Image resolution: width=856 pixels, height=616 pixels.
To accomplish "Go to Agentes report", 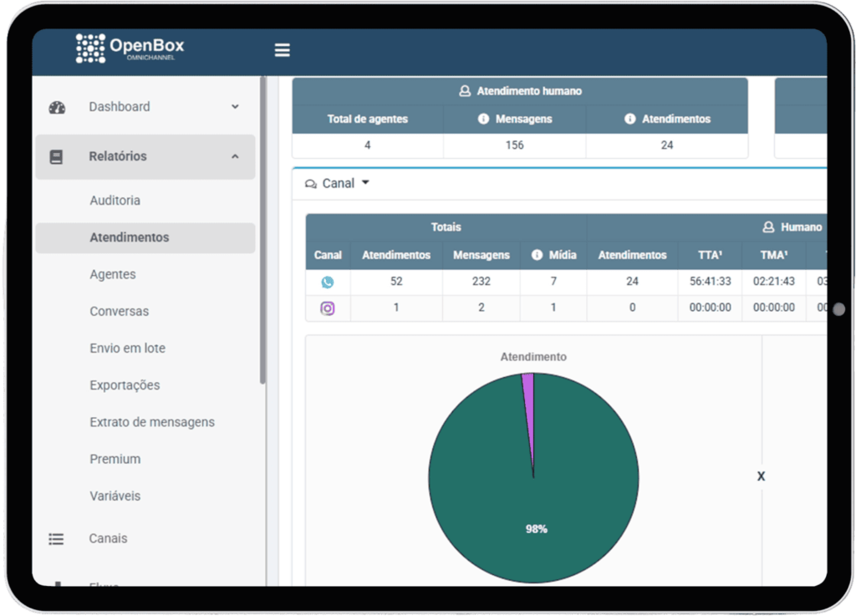I will (113, 274).
